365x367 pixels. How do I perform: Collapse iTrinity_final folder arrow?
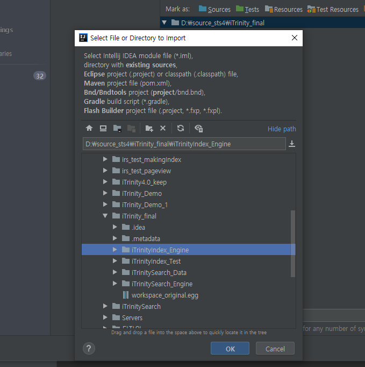(105, 216)
